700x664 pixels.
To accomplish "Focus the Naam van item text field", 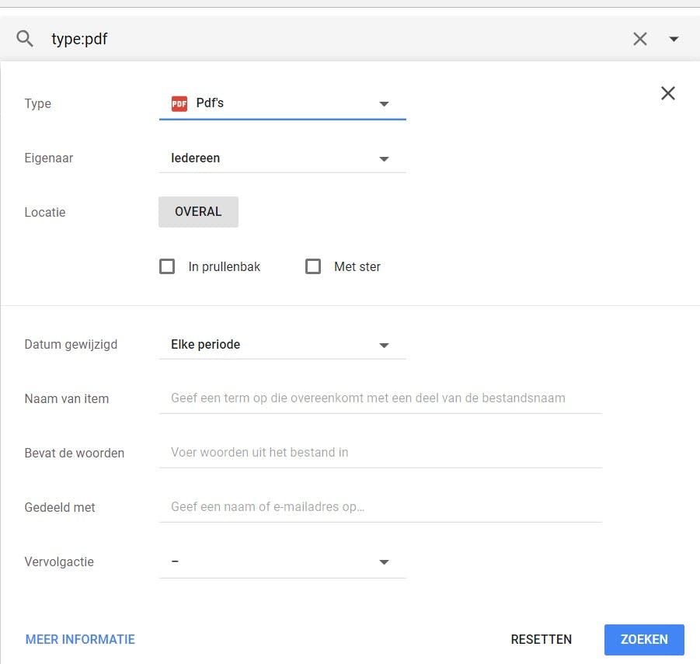I will click(x=380, y=398).
